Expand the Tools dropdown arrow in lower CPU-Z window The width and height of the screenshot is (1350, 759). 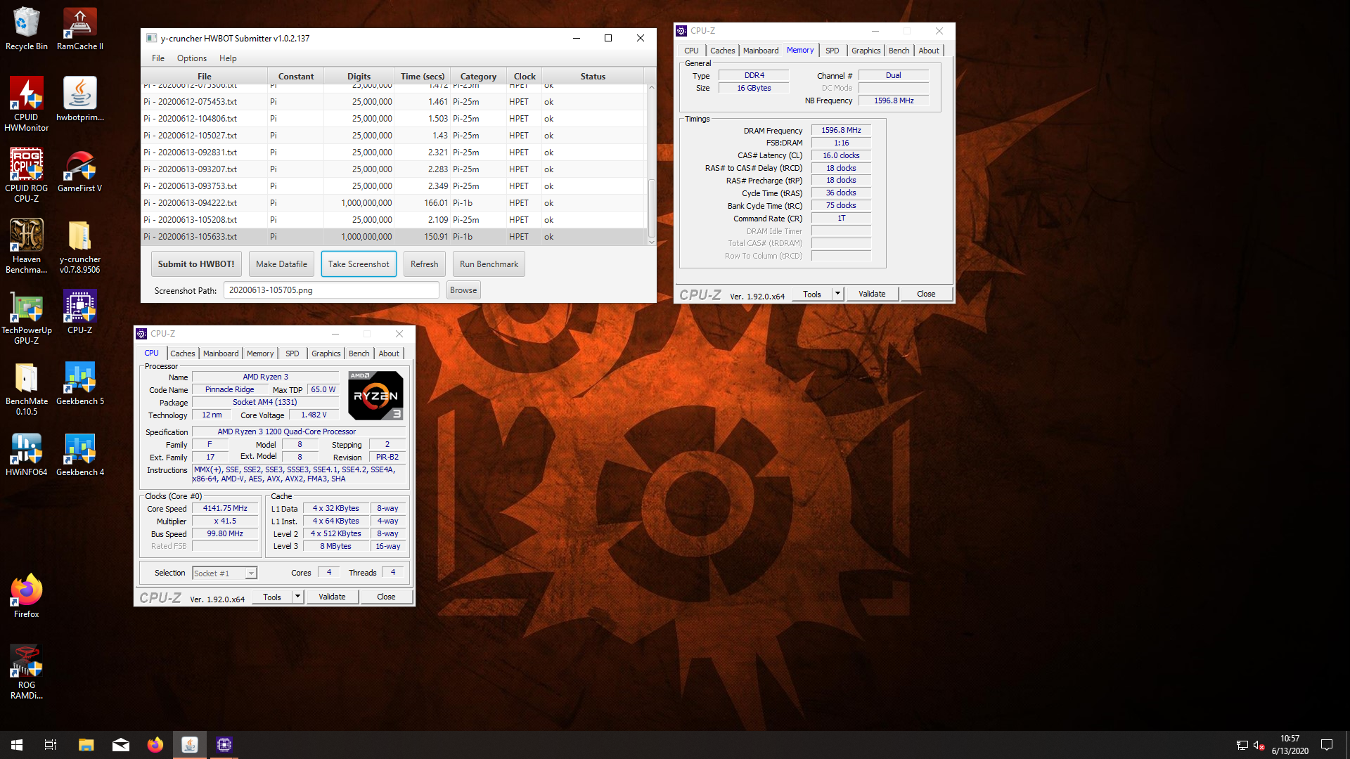tap(297, 597)
